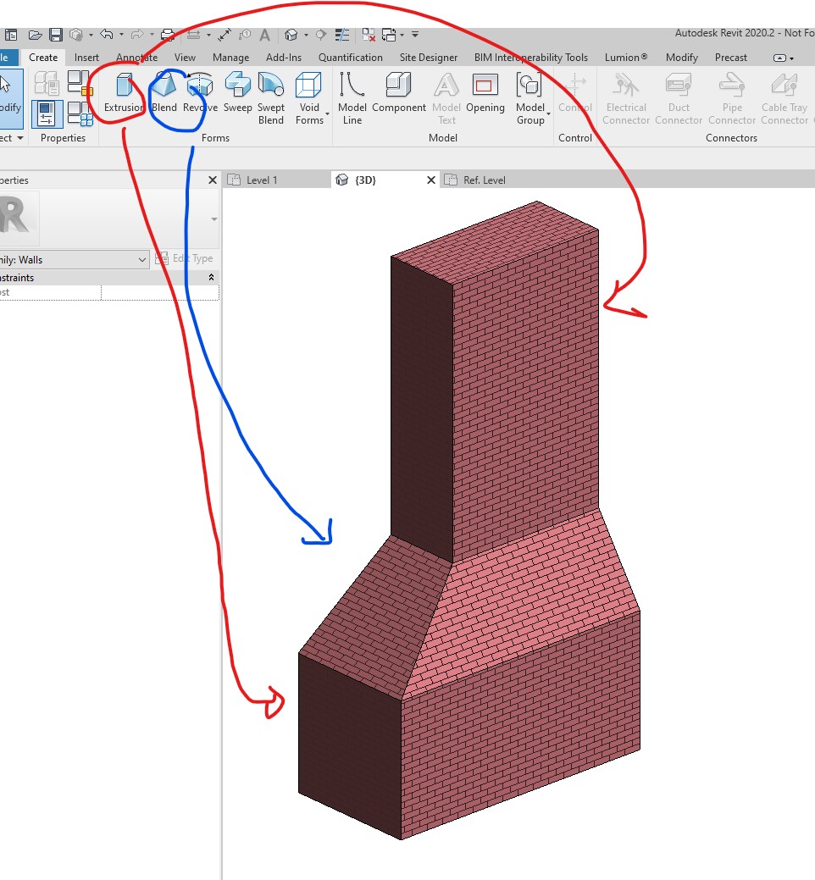Close the {3D} view tab

431,180
